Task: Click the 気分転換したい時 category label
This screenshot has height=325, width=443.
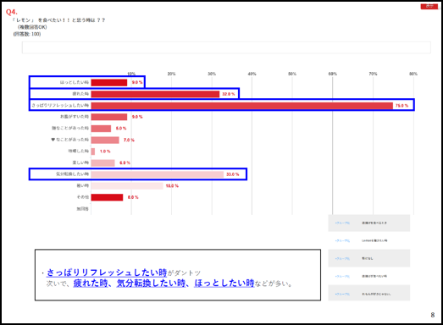Action: pos(72,174)
